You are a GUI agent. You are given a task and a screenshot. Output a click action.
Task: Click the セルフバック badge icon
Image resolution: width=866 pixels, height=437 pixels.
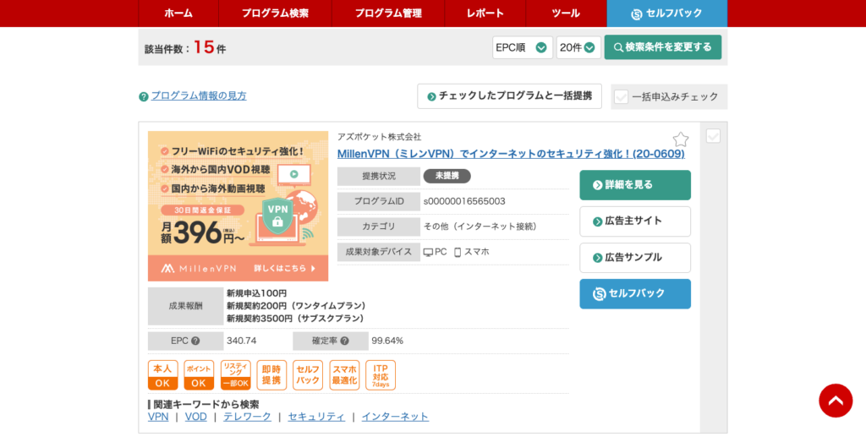click(308, 375)
